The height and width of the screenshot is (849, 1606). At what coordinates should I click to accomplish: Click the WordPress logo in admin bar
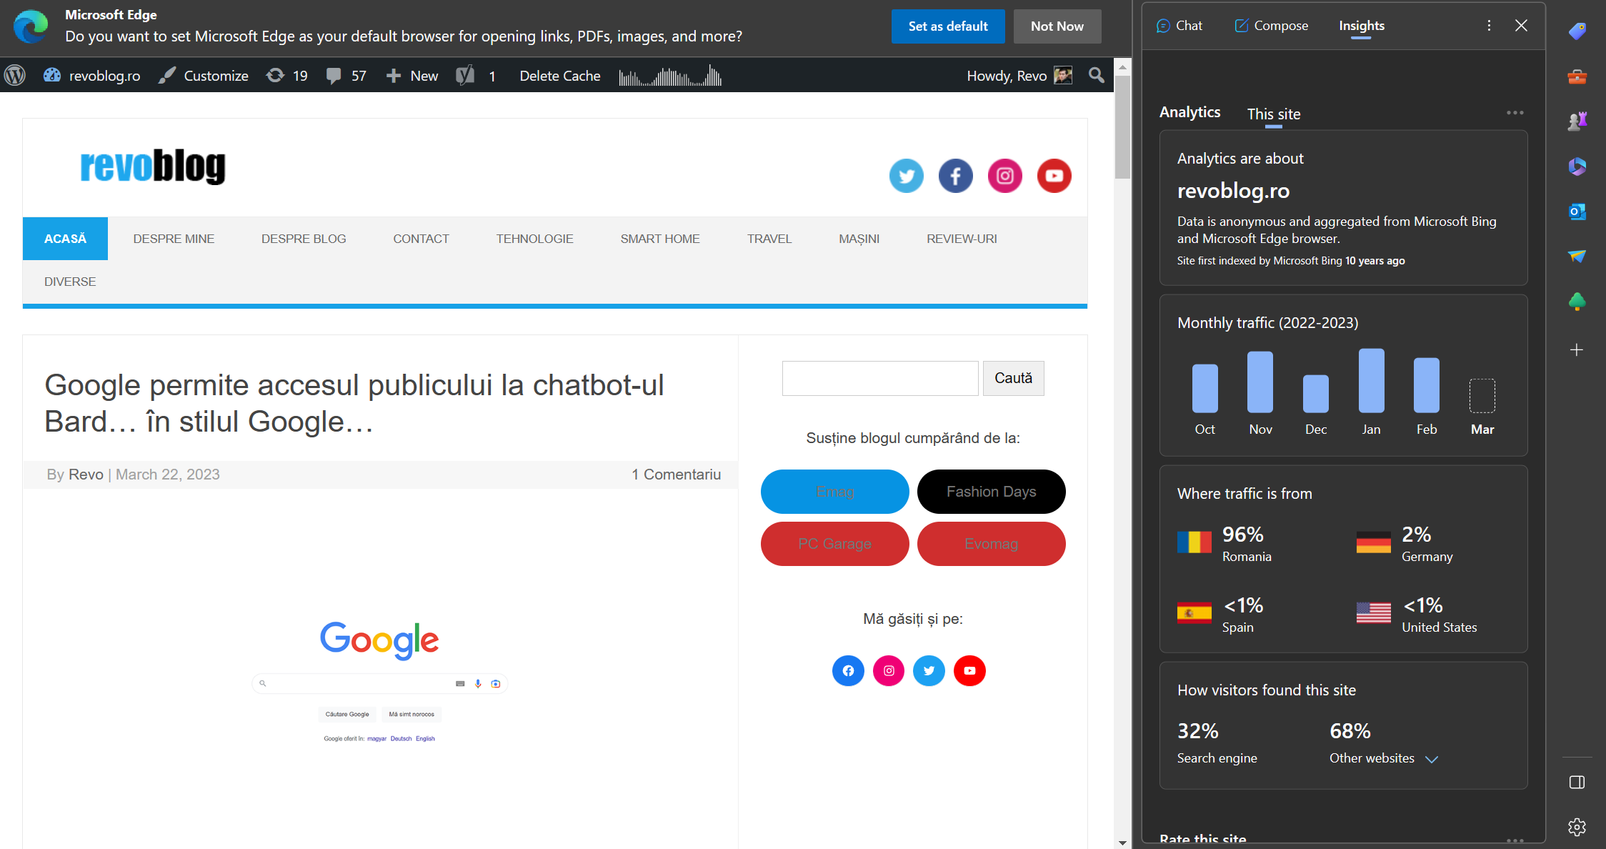pos(15,76)
